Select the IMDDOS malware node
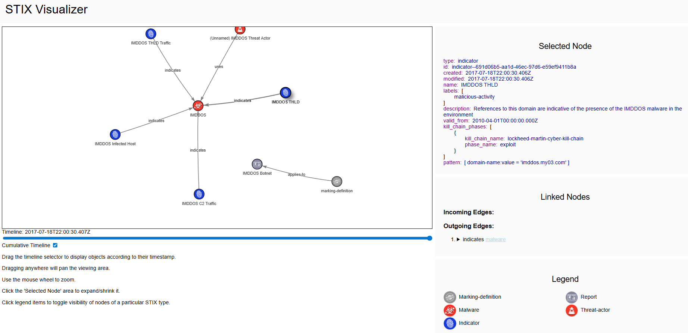 [x=198, y=106]
